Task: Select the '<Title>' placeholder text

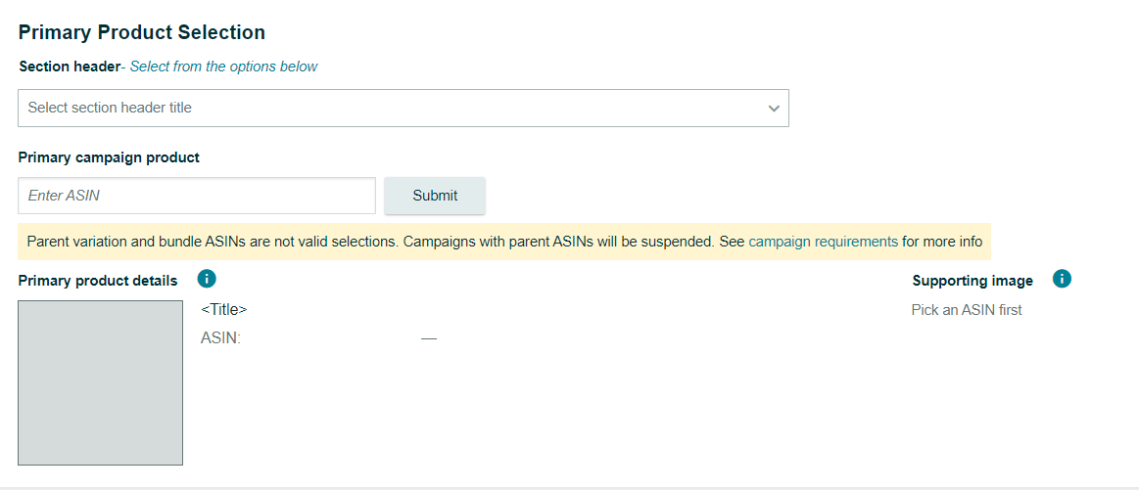Action: click(x=223, y=309)
